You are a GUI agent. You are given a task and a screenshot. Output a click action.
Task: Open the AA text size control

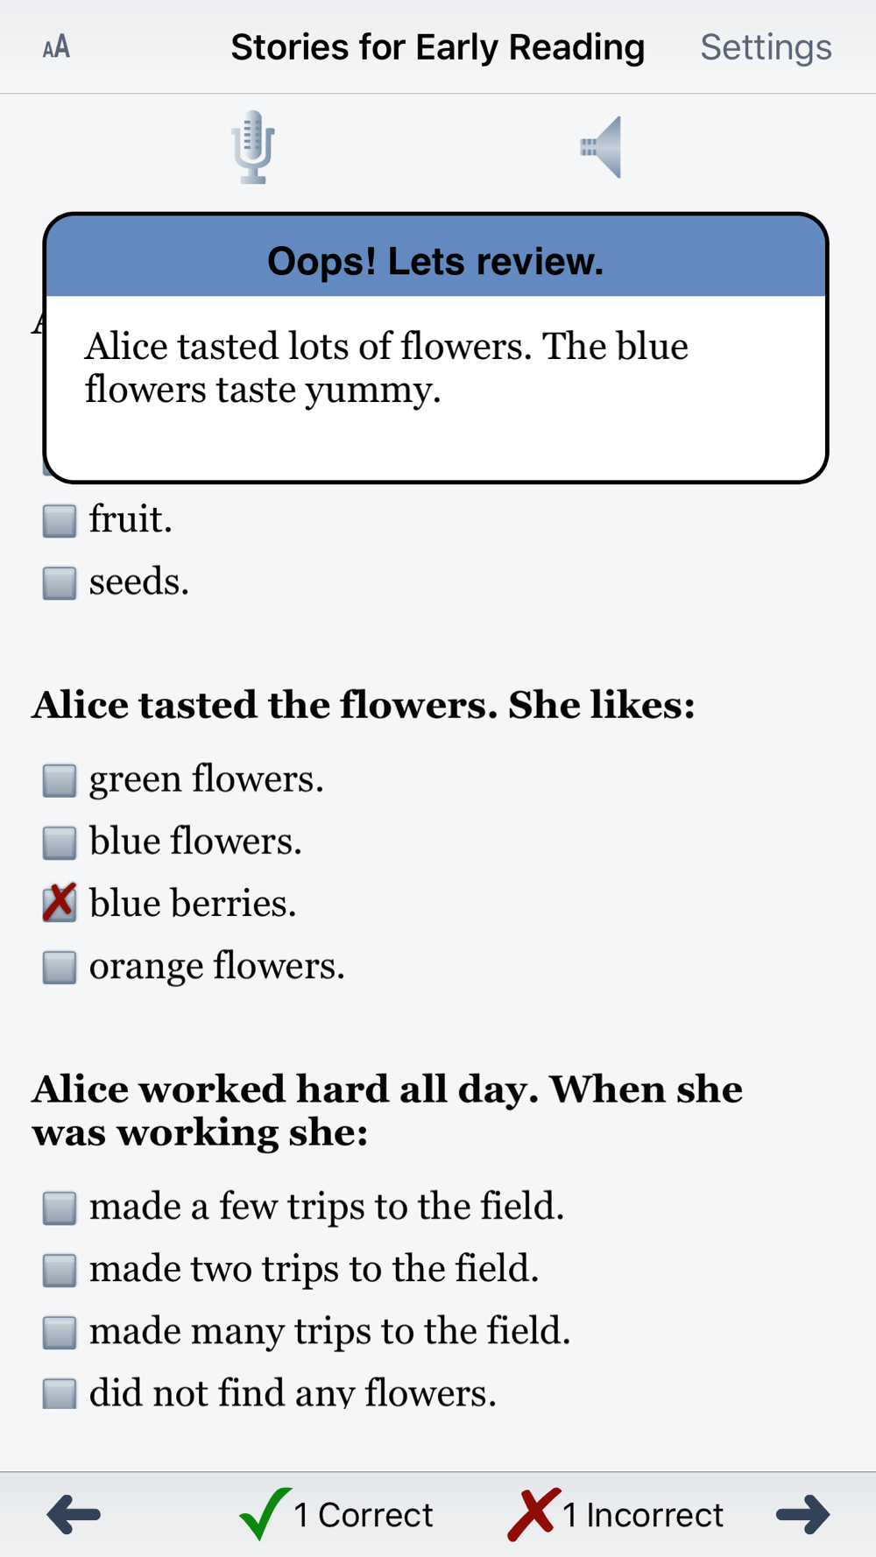click(x=56, y=47)
